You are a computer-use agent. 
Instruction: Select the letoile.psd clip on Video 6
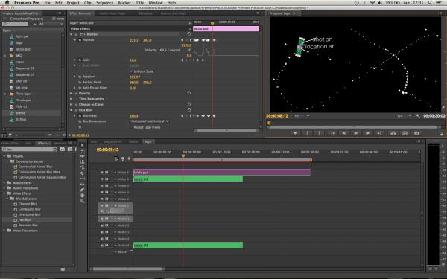point(222,173)
